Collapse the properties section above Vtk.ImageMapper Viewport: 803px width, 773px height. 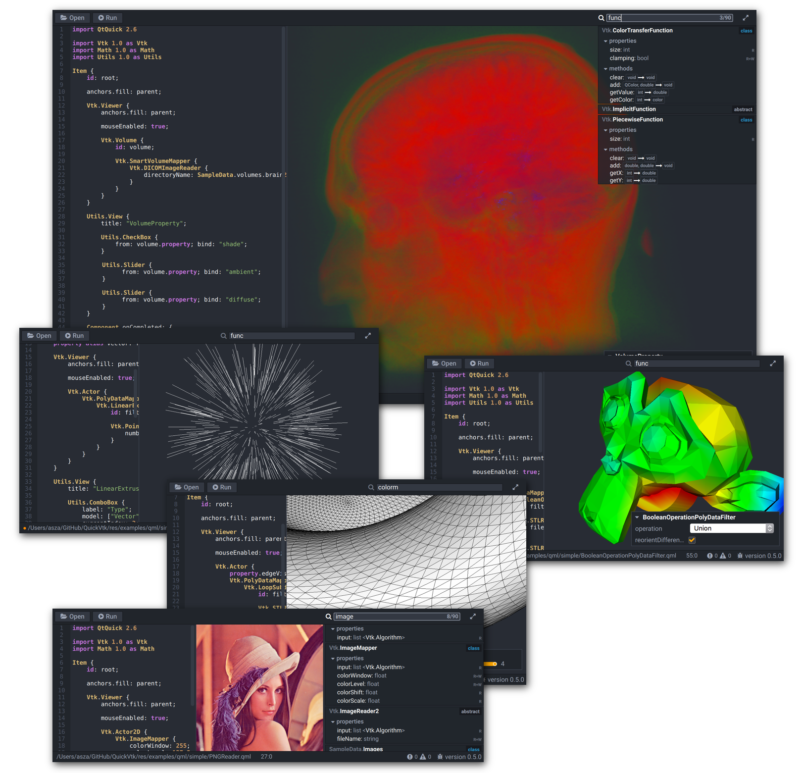tap(333, 629)
